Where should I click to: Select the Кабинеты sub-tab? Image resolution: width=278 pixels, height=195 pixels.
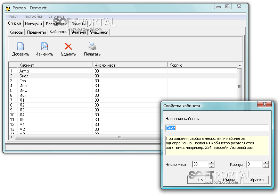[x=58, y=32]
